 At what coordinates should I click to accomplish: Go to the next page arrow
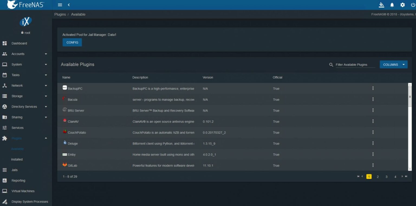(402, 176)
